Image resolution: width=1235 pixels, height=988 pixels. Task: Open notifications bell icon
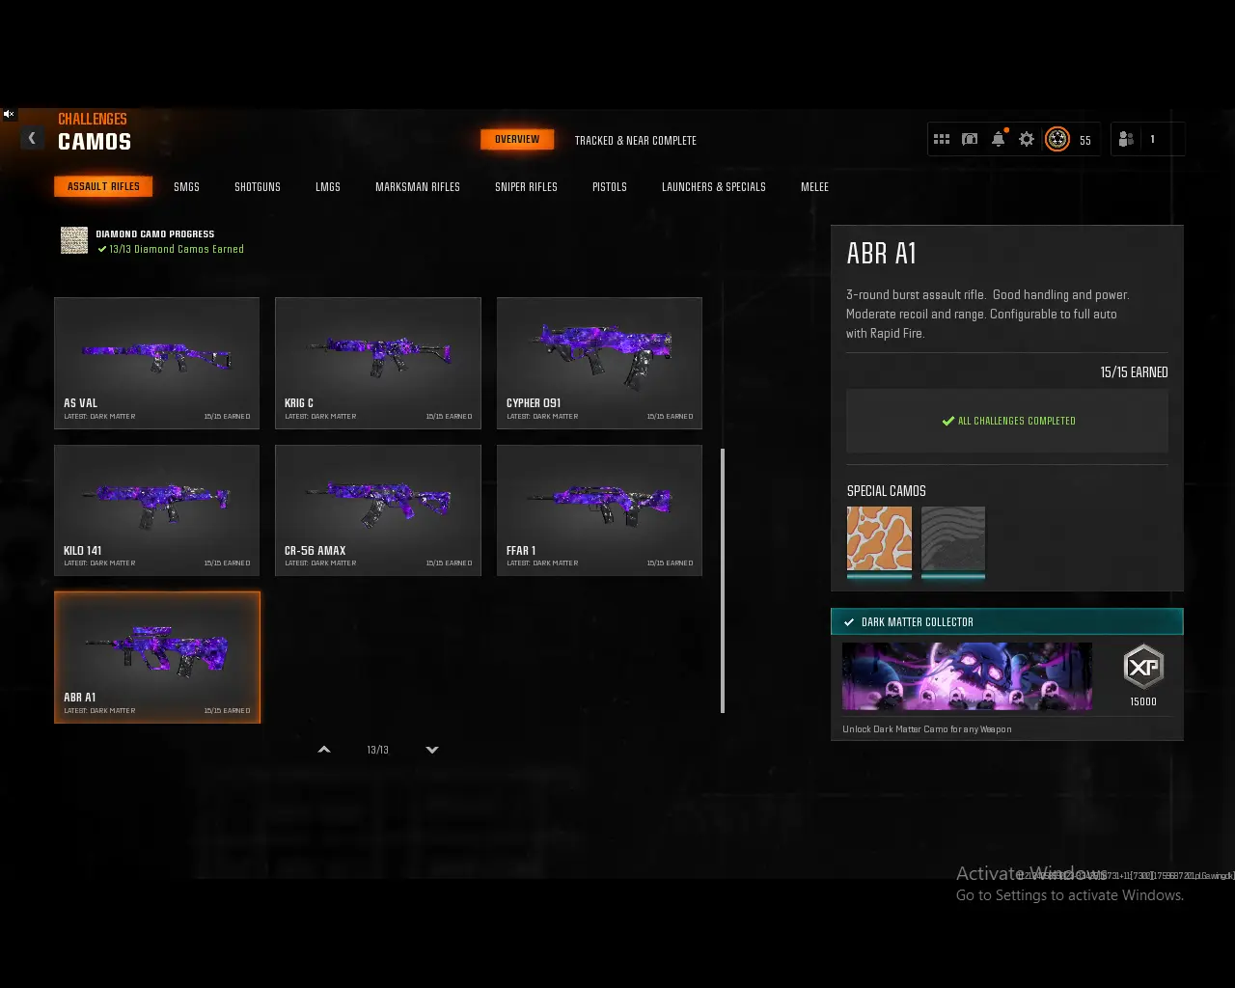(x=999, y=139)
